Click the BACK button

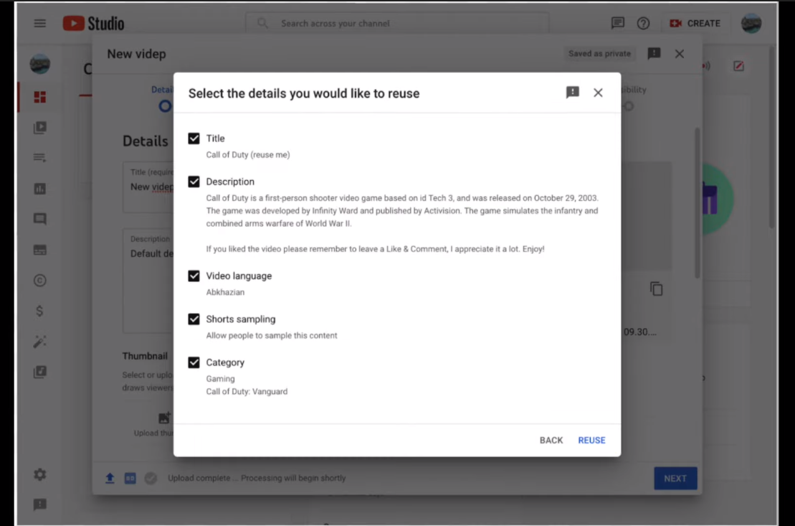click(551, 440)
